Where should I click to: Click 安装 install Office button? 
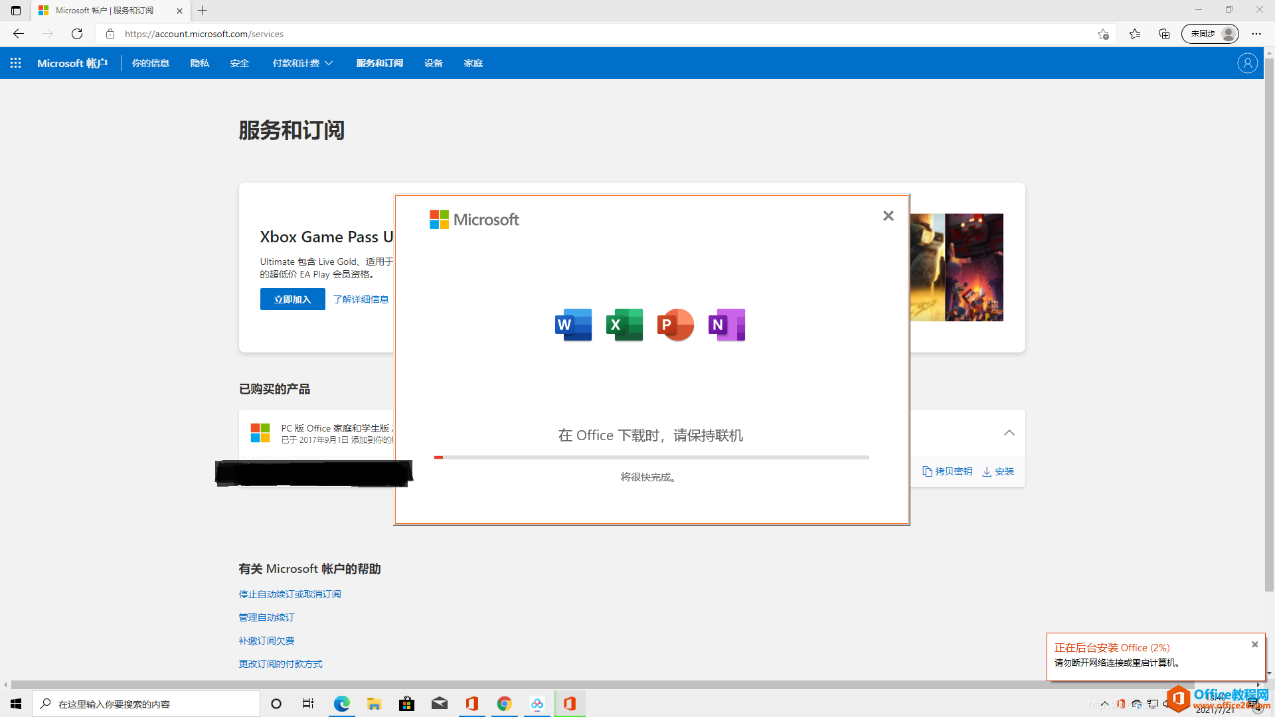tap(997, 471)
